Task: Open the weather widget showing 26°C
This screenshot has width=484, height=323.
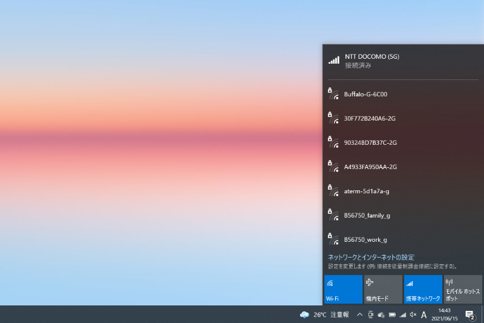Action: 324,315
